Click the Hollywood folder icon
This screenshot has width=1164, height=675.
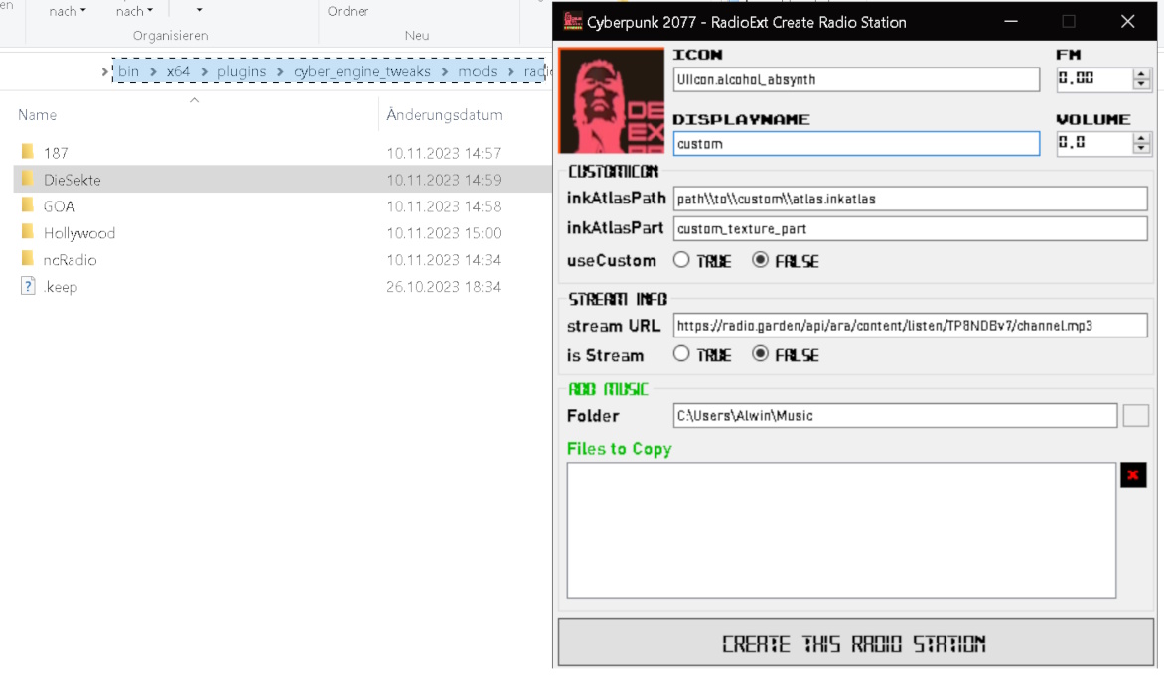point(28,232)
